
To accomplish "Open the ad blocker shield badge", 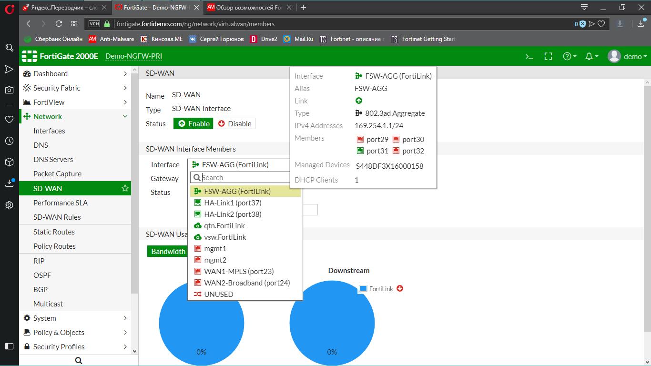I will 580,24.
